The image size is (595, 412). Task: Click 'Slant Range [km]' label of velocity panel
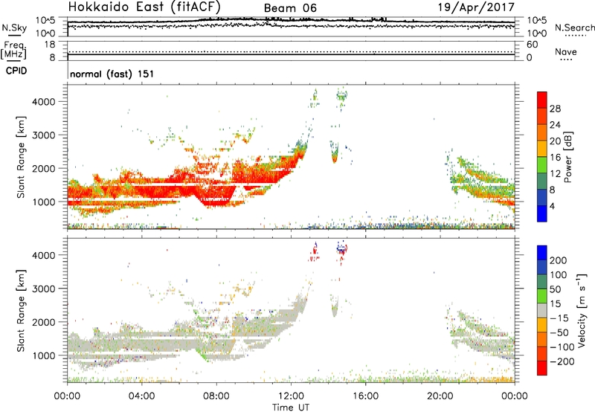(x=21, y=311)
